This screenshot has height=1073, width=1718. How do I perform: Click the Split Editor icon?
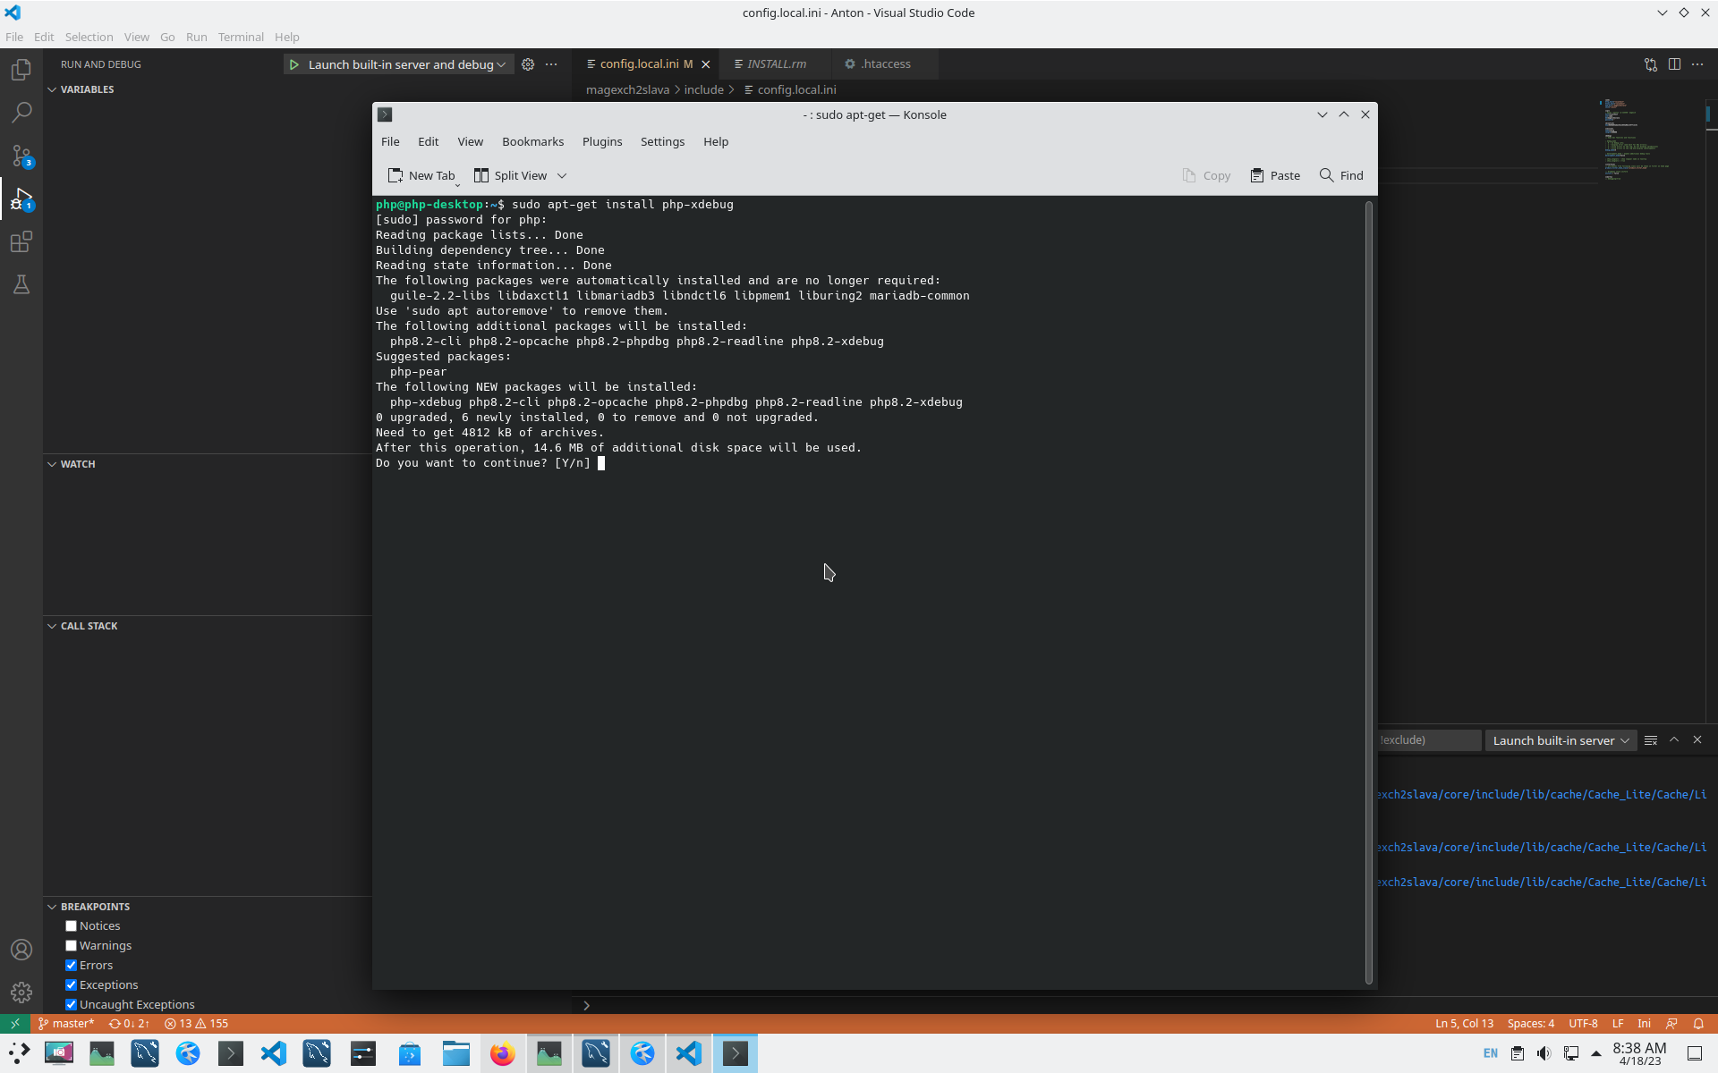[x=1674, y=64]
